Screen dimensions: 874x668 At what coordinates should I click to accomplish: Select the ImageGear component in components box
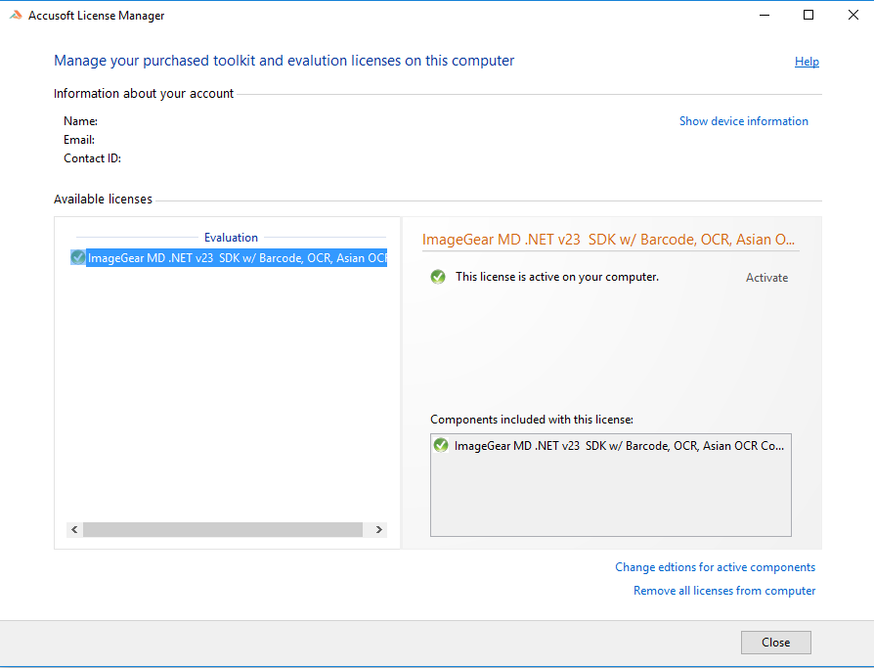pos(611,446)
